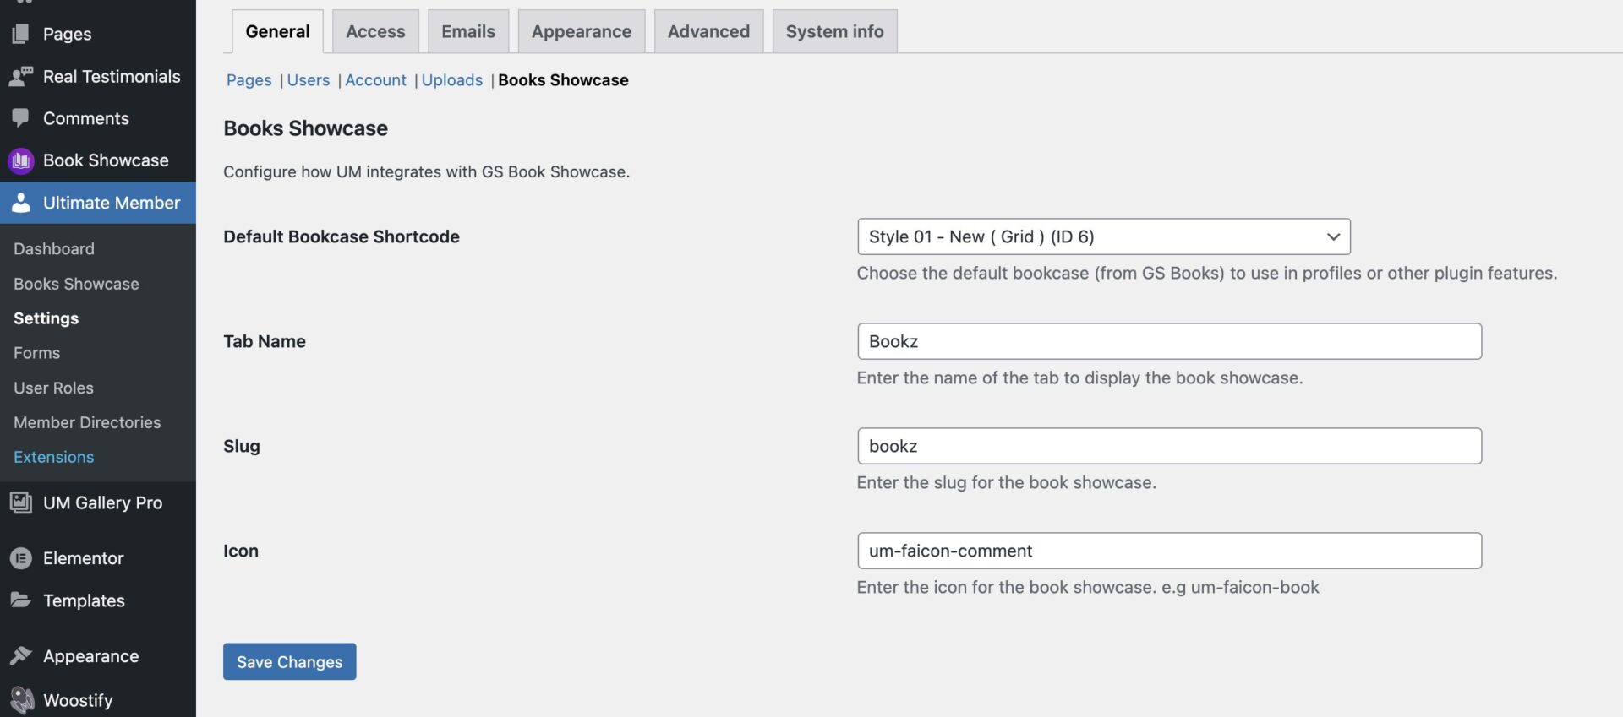Click the UM Gallery Pro icon
Viewport: 1623px width, 717px height.
click(21, 502)
